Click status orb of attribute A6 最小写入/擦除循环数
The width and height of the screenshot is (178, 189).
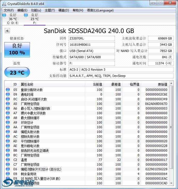tap(8, 108)
